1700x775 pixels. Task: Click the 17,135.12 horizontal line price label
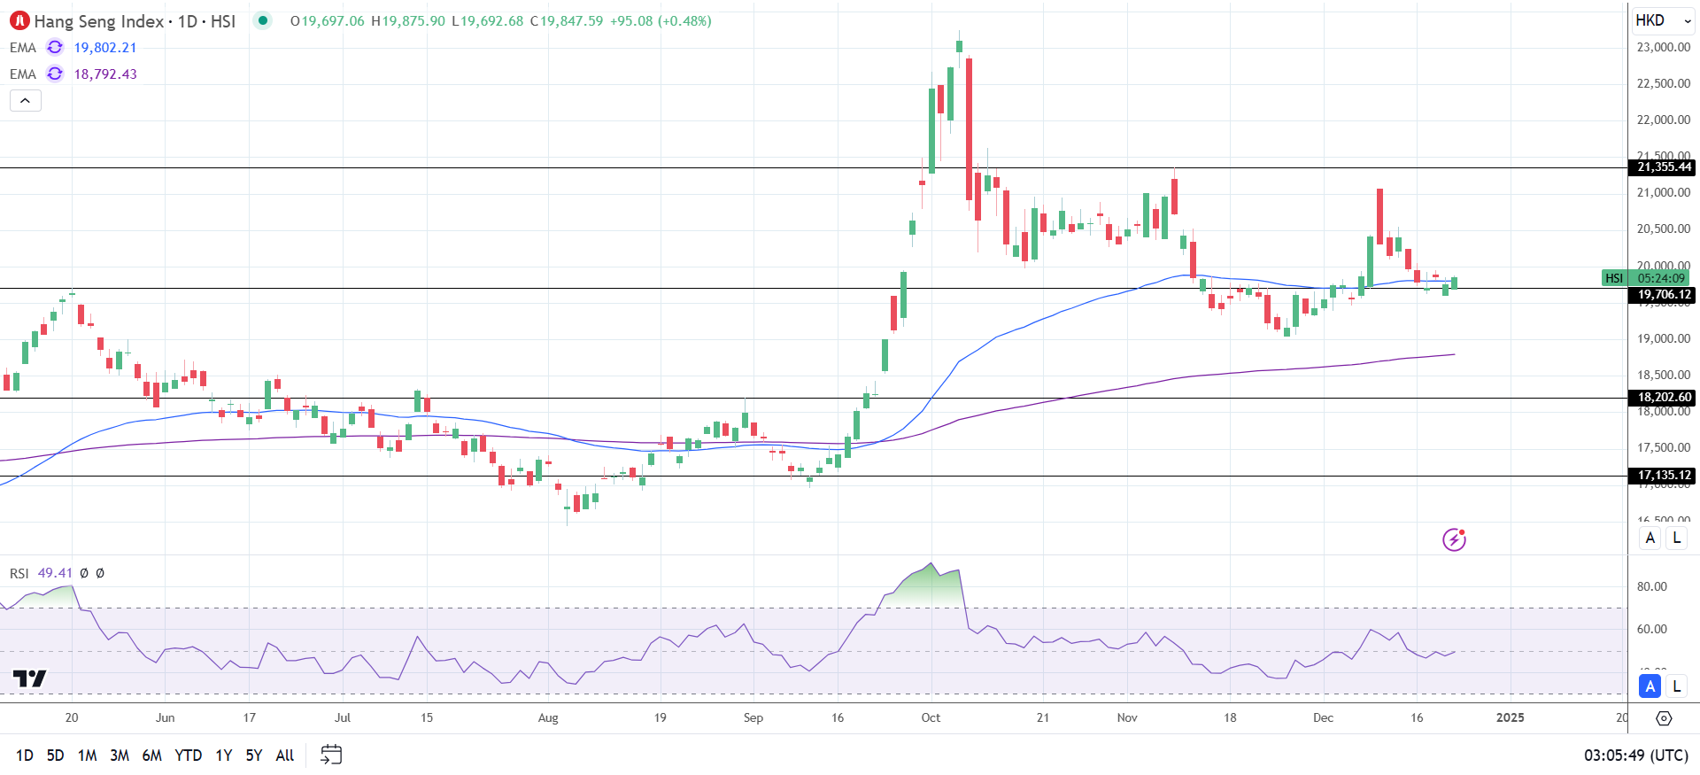(x=1662, y=476)
